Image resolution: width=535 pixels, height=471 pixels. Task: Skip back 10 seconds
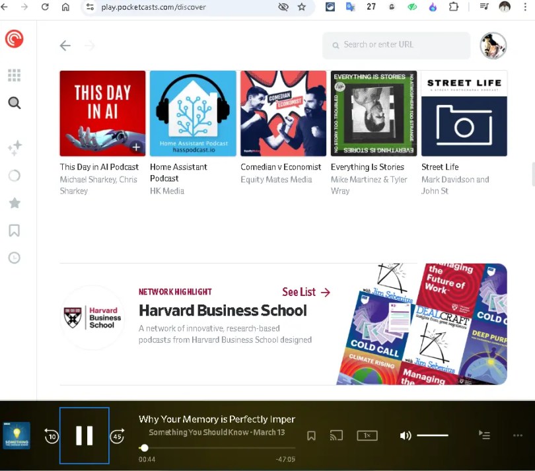(x=52, y=436)
